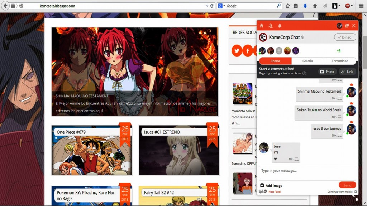367x206 pixels.
Task: Show the +5 more chat members
Action: point(338,51)
